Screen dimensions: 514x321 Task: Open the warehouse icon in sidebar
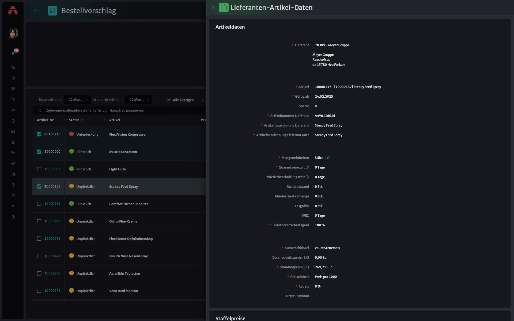pos(13,132)
